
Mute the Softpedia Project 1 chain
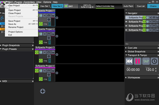[x=45, y=16]
